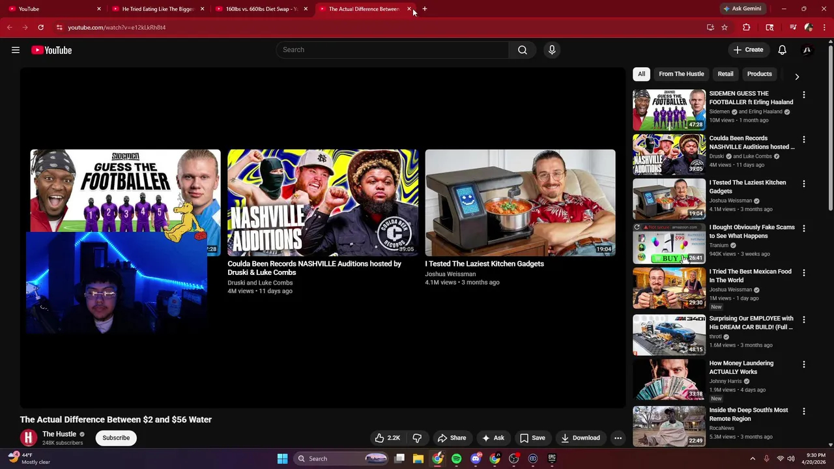Reload the page in browser toolbar
The height and width of the screenshot is (469, 834).
(x=40, y=27)
